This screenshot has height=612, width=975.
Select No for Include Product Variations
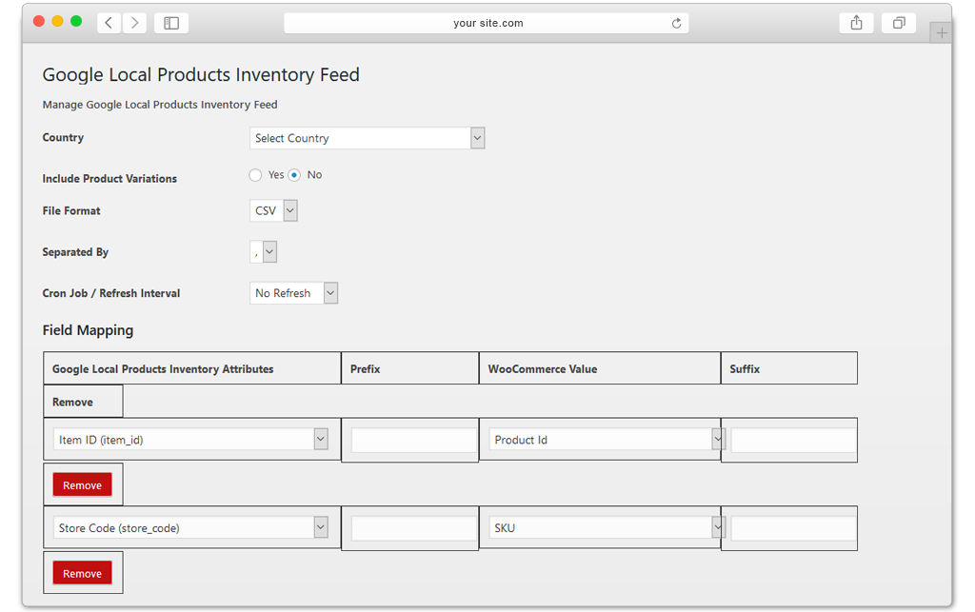click(x=294, y=175)
